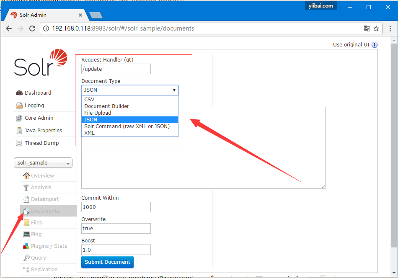Screen dimensions: 398x278
Task: Reload the page in browser
Action: (x=32, y=28)
